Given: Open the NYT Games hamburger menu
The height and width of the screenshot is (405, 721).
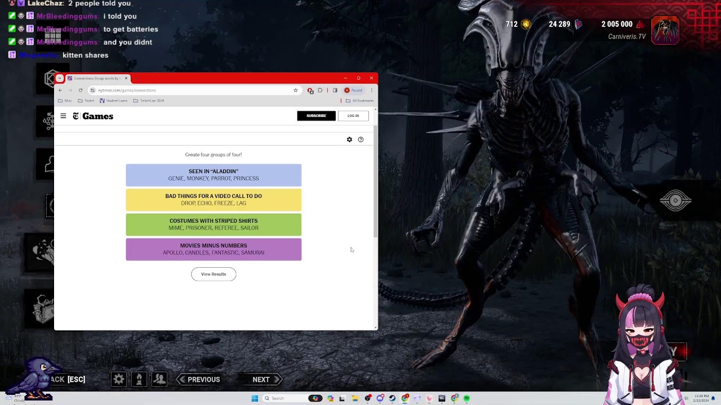Looking at the screenshot, I should (63, 116).
